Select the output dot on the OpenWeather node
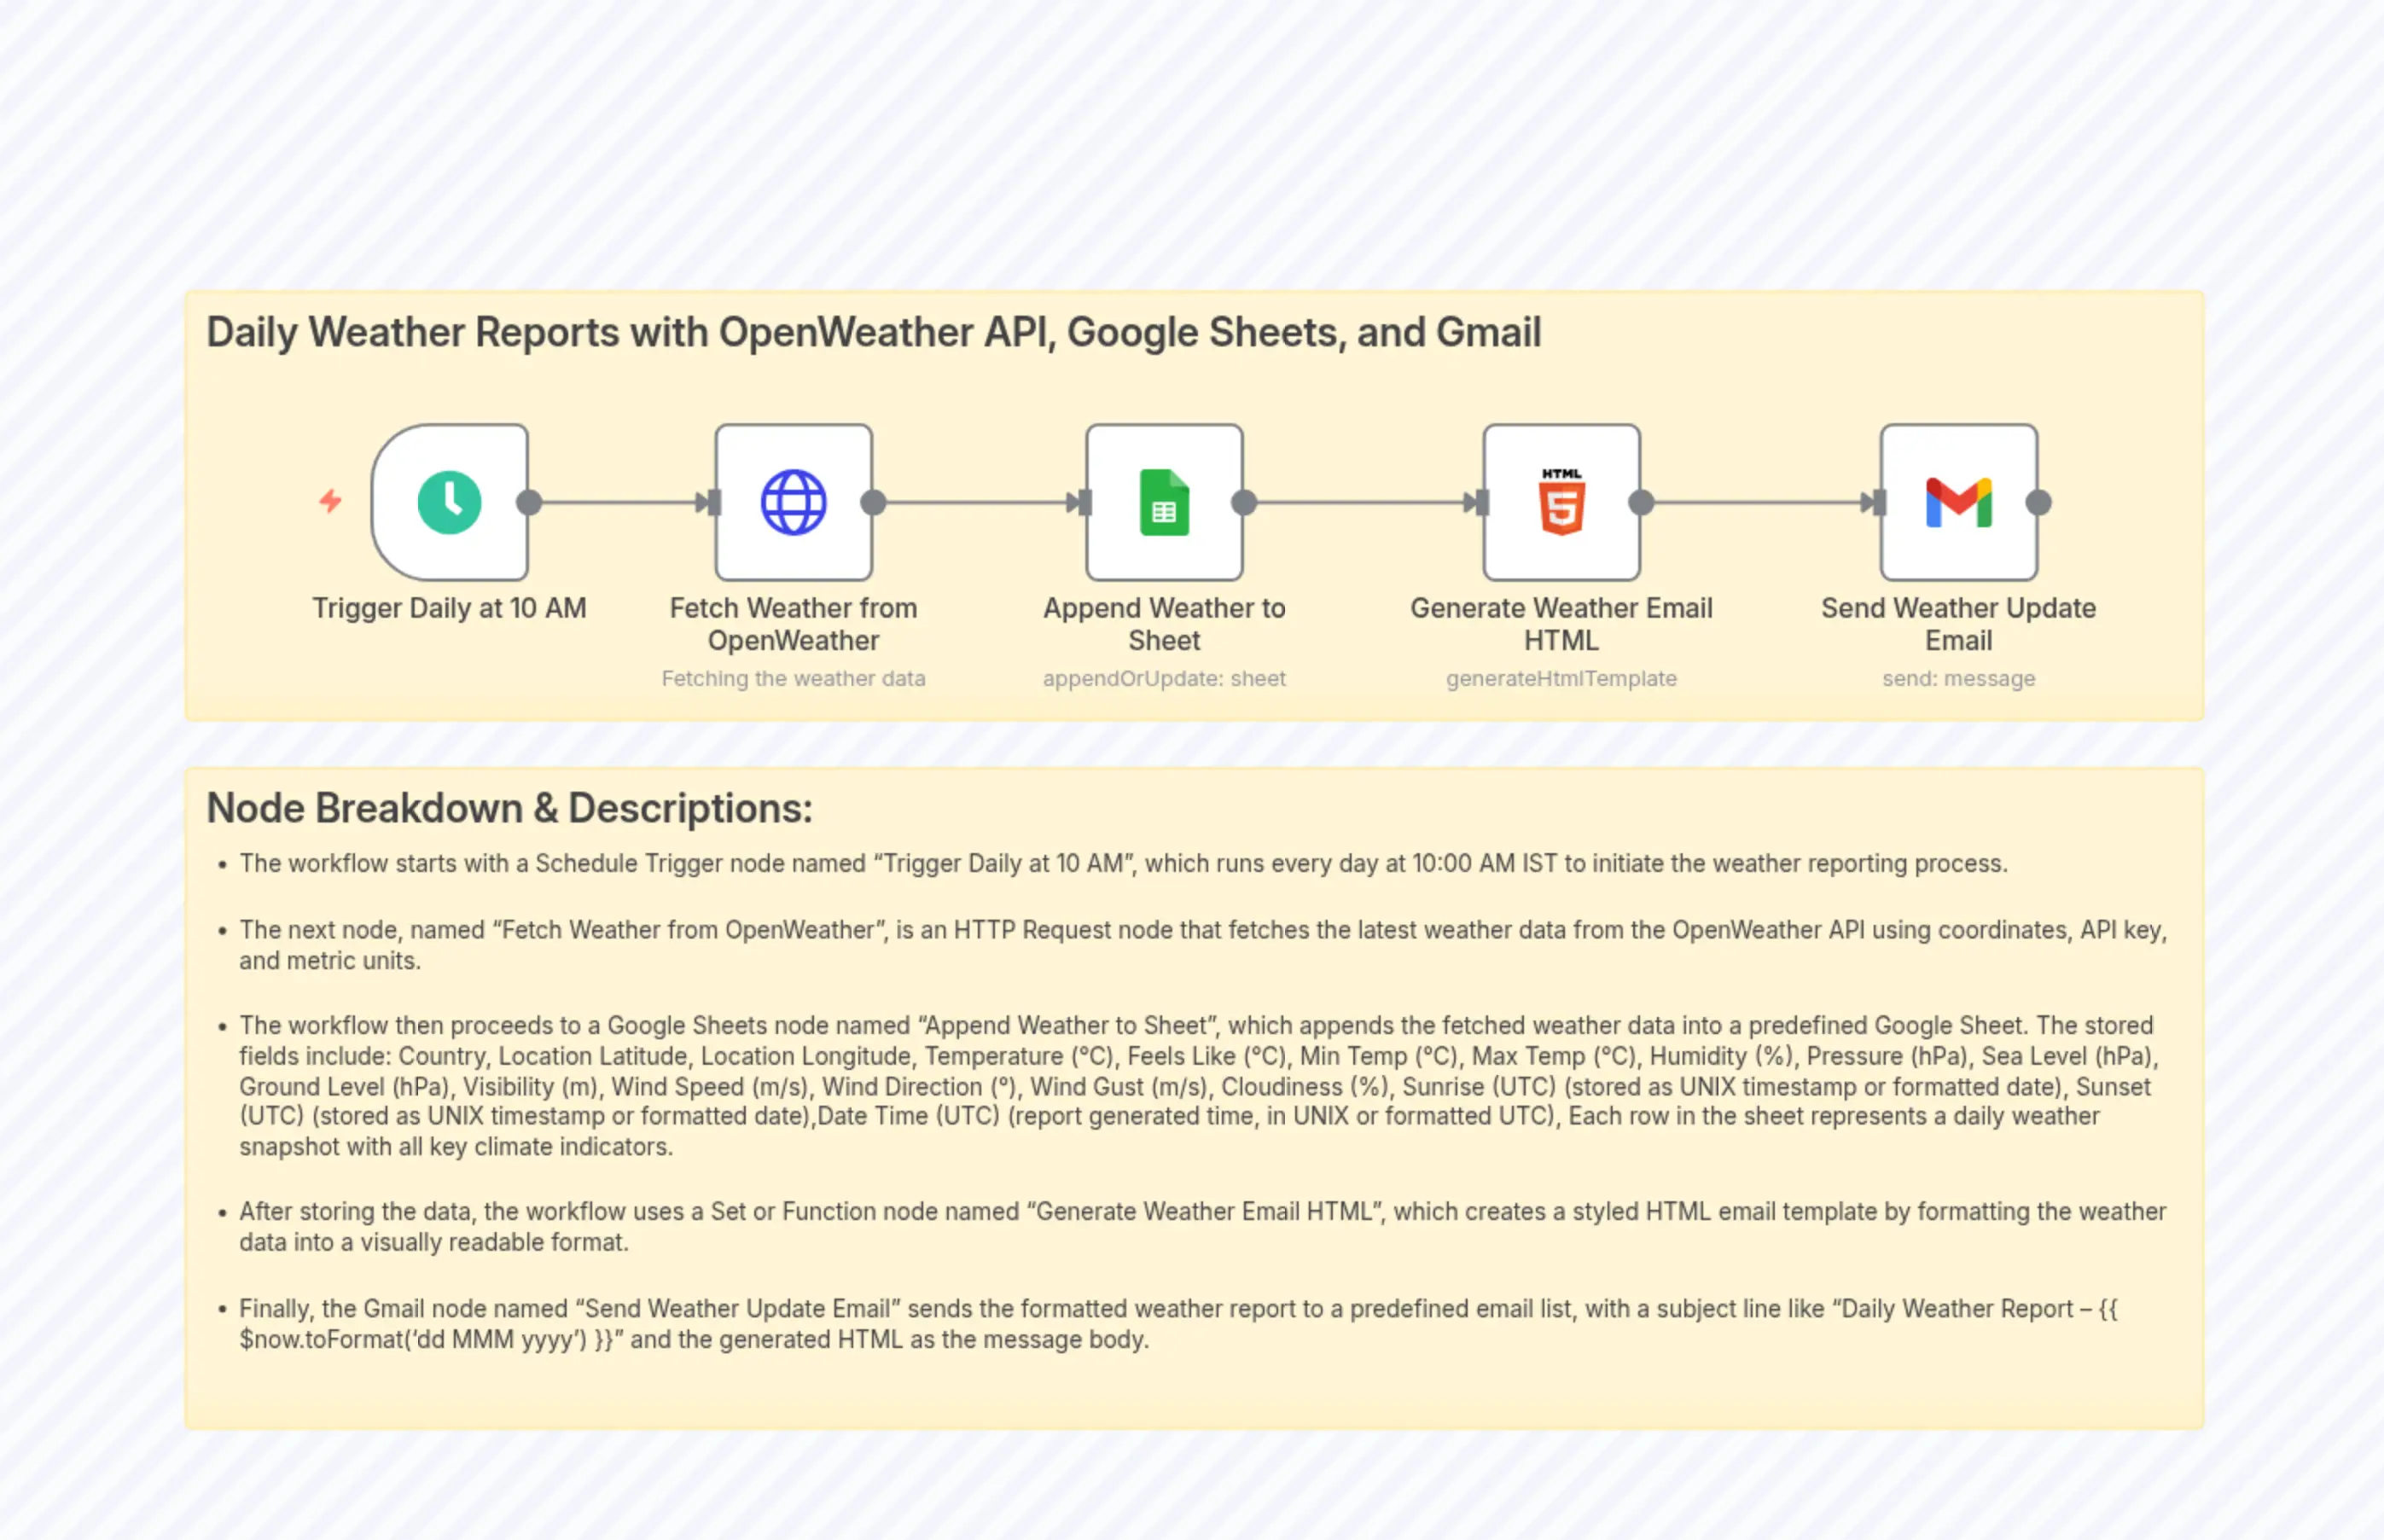The width and height of the screenshot is (2384, 1540). 875,502
